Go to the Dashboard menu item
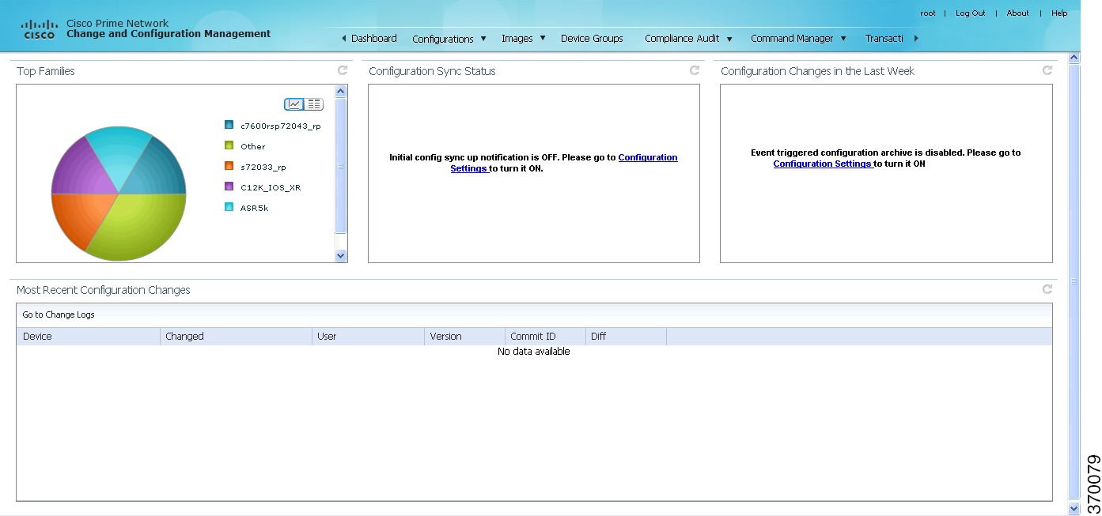This screenshot has height=516, width=1102. (374, 38)
